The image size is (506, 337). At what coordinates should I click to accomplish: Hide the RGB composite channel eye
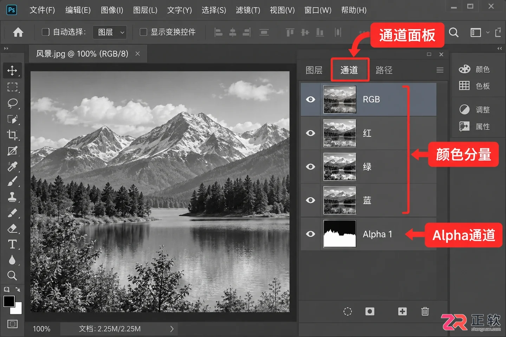(311, 99)
